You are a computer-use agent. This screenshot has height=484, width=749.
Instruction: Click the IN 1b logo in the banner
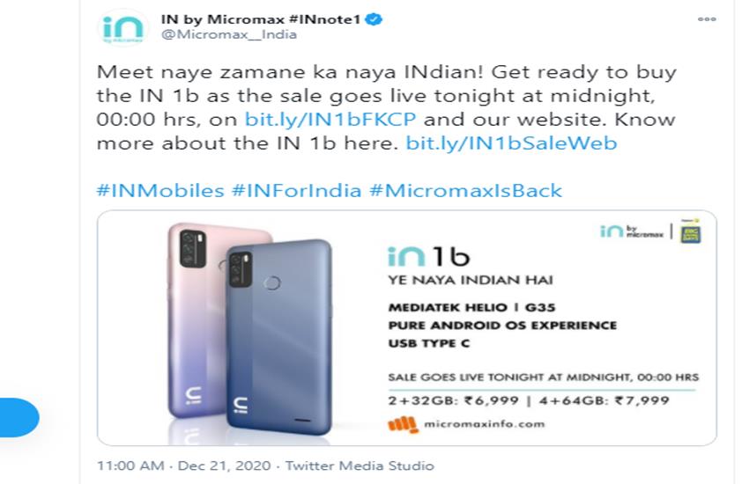pyautogui.click(x=428, y=256)
